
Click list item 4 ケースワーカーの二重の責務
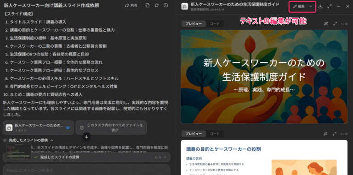coord(58,46)
